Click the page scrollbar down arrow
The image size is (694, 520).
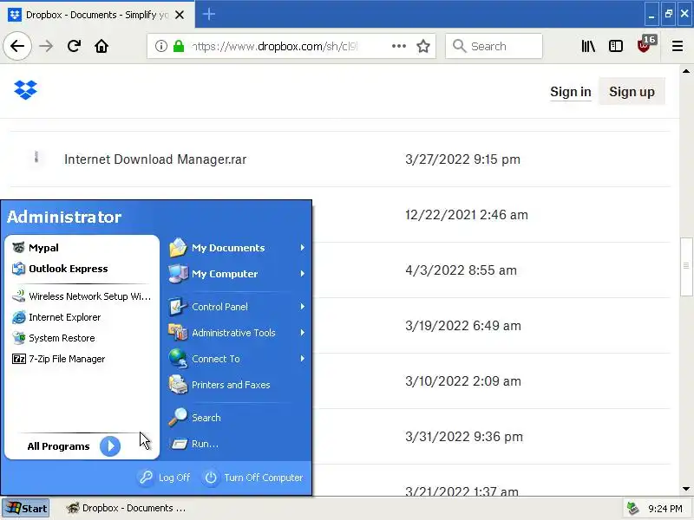click(x=686, y=489)
